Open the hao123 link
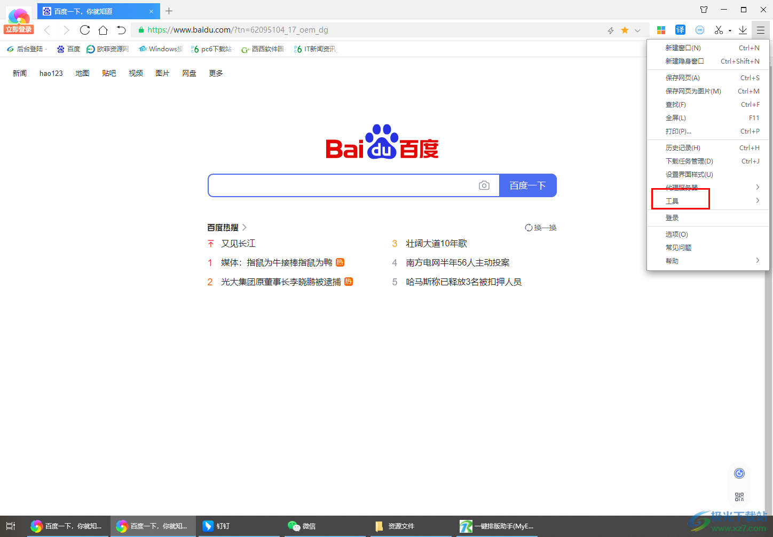The width and height of the screenshot is (773, 537). click(x=51, y=74)
